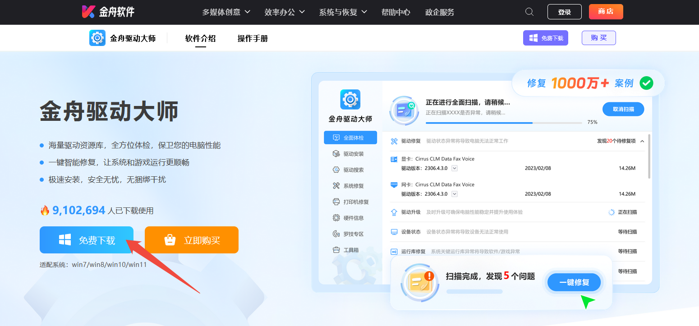The width and height of the screenshot is (699, 326).
Task: Open the 政企服务 menu item
Action: (x=440, y=12)
